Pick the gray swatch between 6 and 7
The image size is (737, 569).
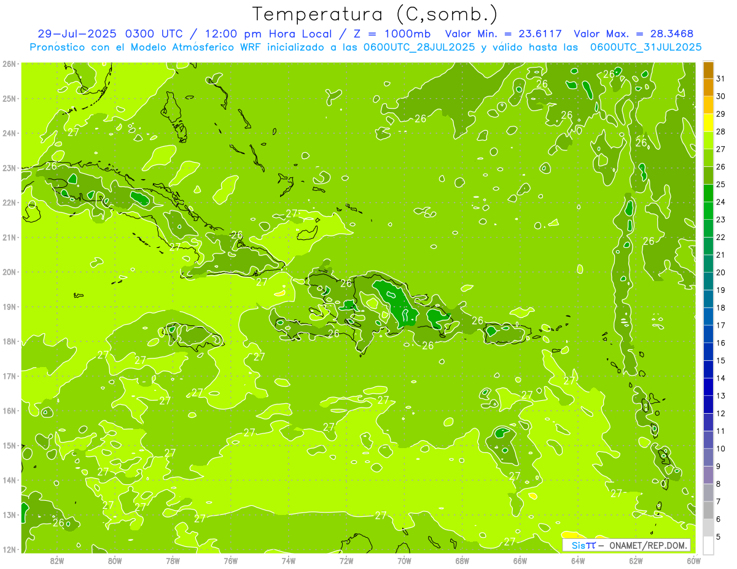(x=708, y=510)
